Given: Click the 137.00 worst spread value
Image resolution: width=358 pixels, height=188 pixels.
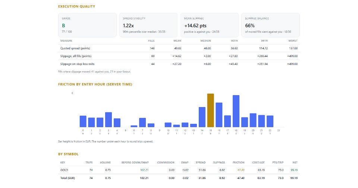Looking at the screenshot, I should point(293,48).
